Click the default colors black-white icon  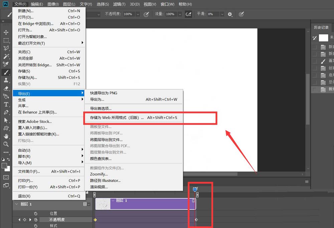pos(3,159)
